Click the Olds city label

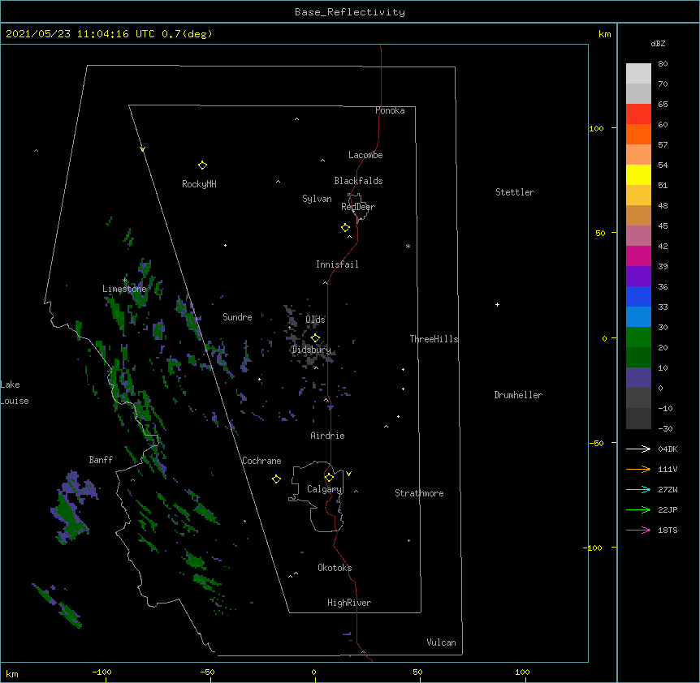(x=315, y=320)
